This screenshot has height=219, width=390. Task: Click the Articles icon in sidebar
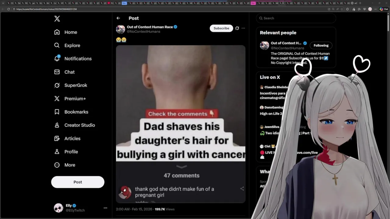(x=57, y=138)
